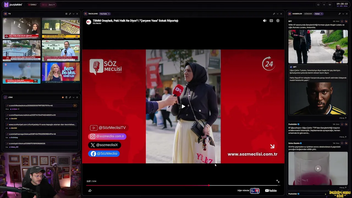Click the bell icon on the first BPT post
Image resolution: width=352 pixels, height=198 pixels.
pos(342,21)
